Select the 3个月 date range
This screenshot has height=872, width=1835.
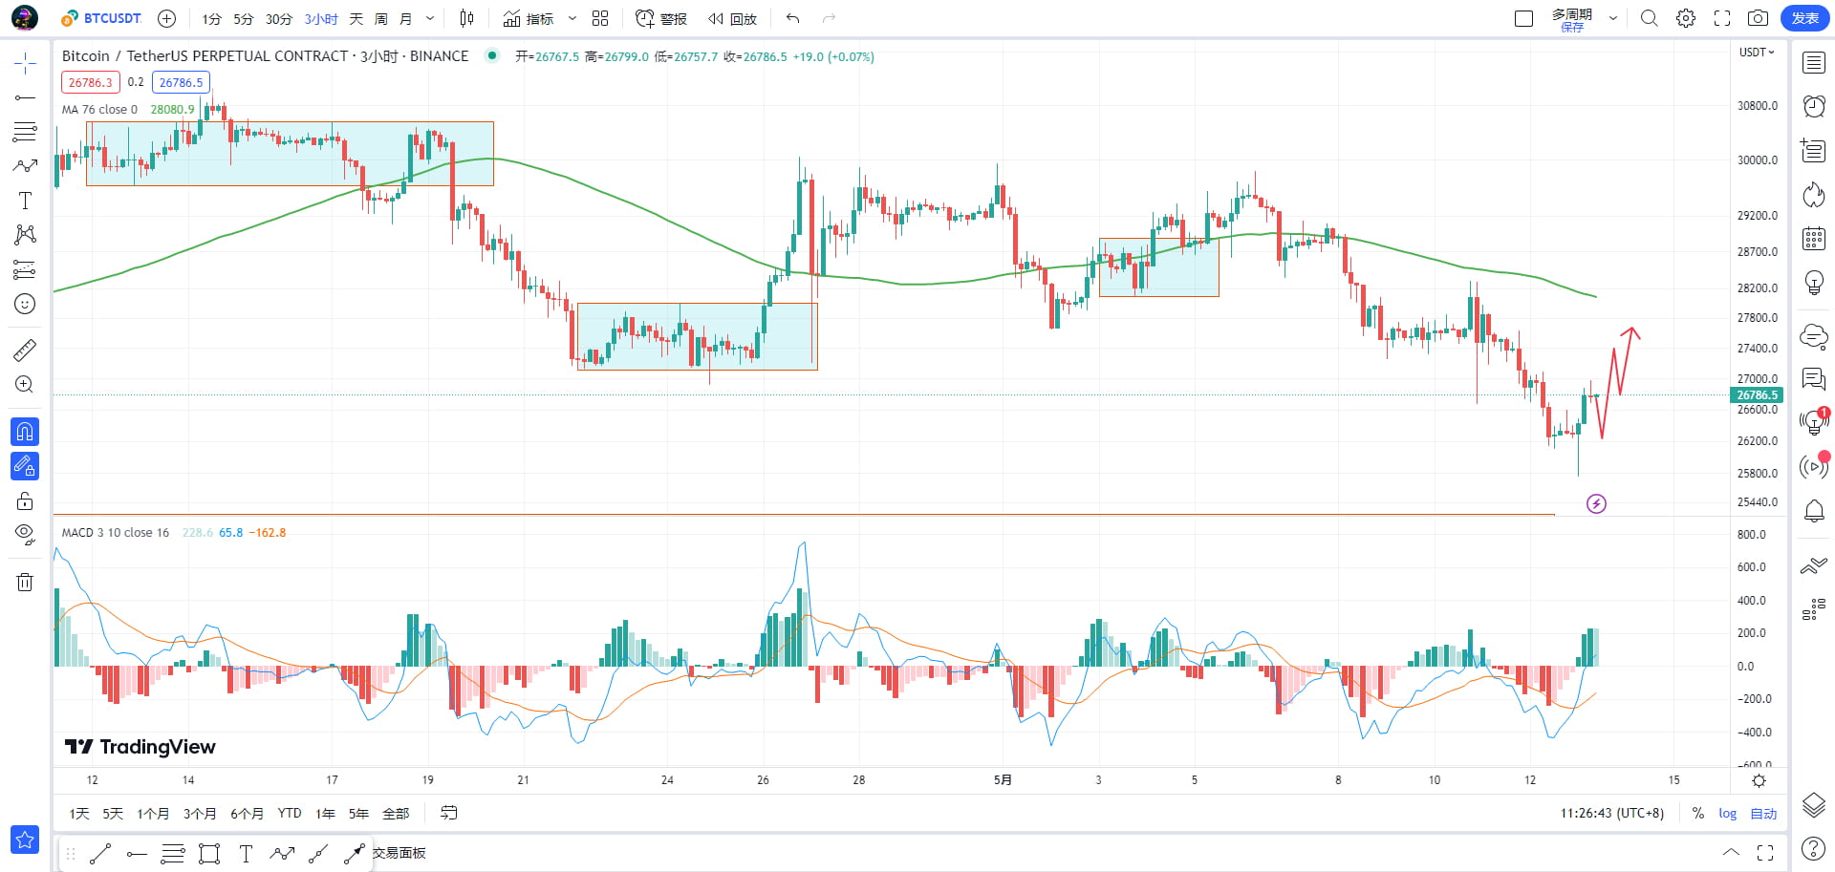pos(200,814)
